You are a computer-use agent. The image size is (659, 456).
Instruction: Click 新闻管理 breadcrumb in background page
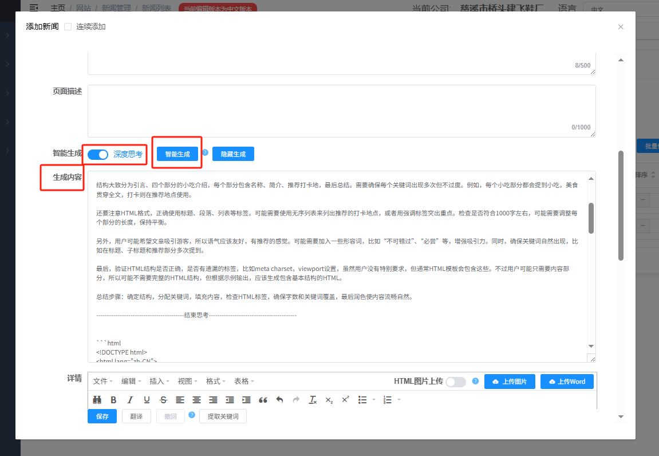pos(116,8)
